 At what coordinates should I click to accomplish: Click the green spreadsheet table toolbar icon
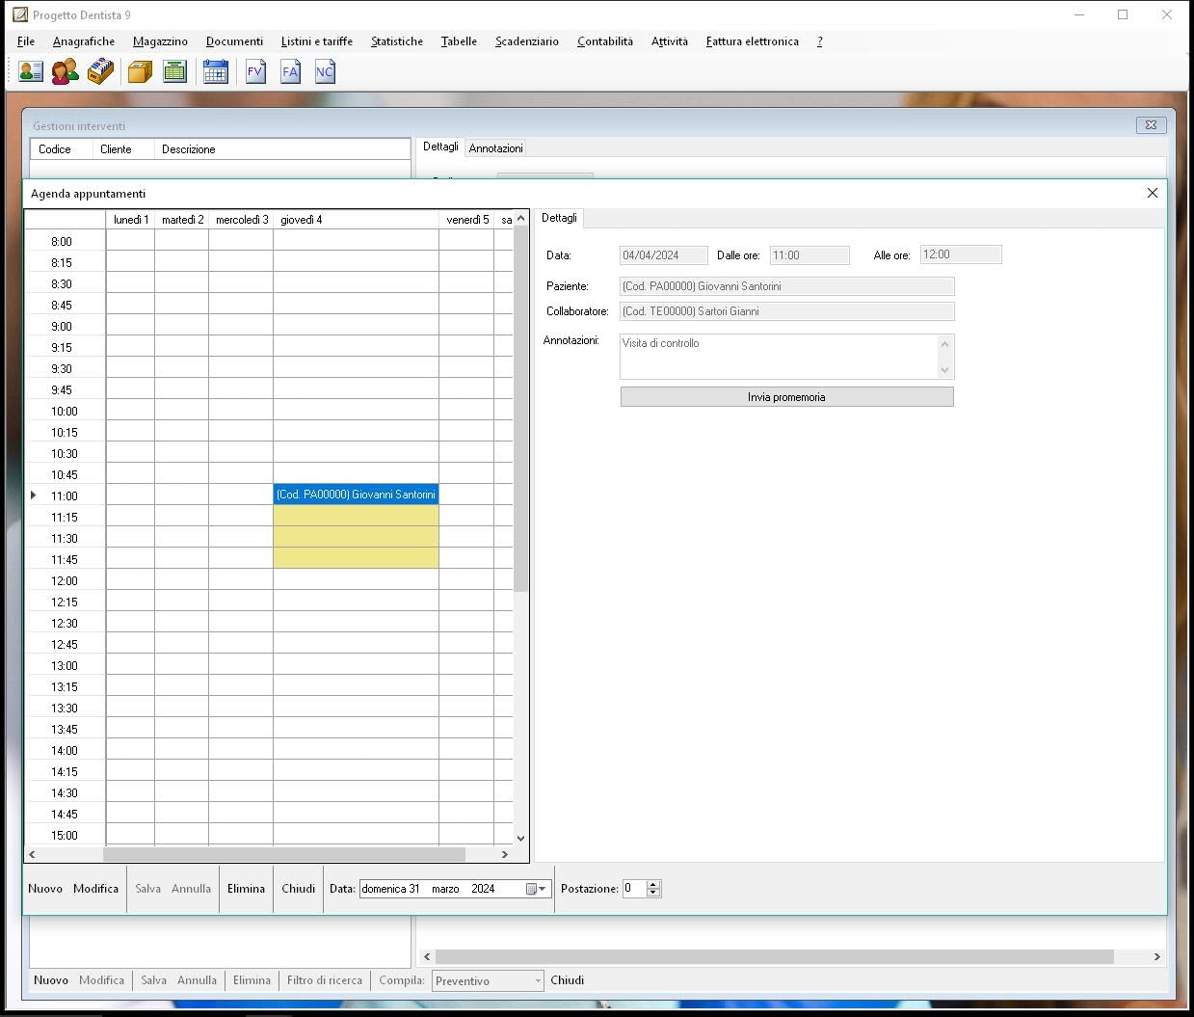[174, 71]
